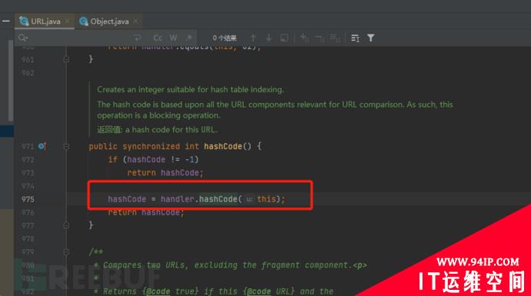Click the '0 个结果' results count label
531x296 pixels.
224,38
